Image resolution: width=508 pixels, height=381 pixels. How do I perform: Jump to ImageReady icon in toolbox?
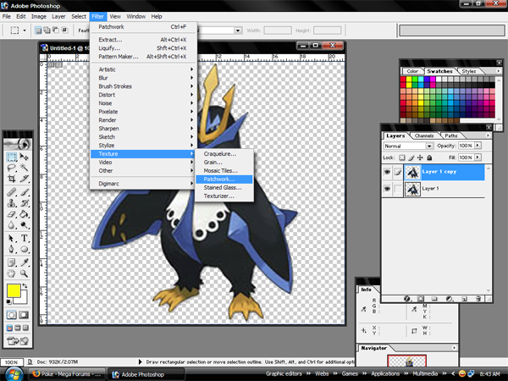tap(13, 341)
